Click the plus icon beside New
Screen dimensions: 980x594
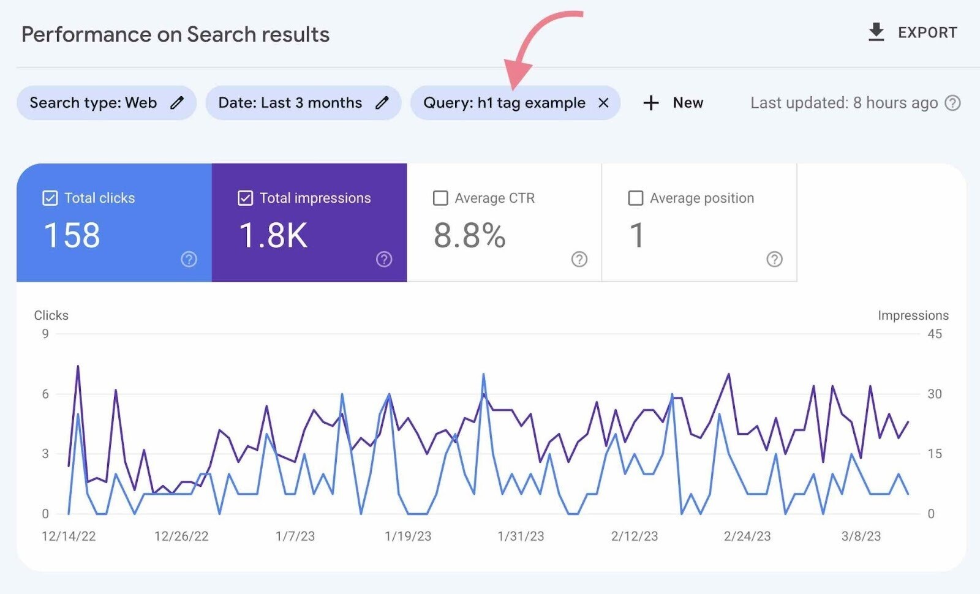650,103
